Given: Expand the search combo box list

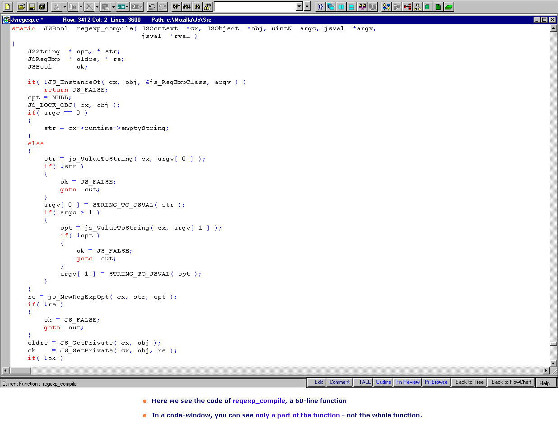Looking at the screenshot, I should click(x=299, y=7).
